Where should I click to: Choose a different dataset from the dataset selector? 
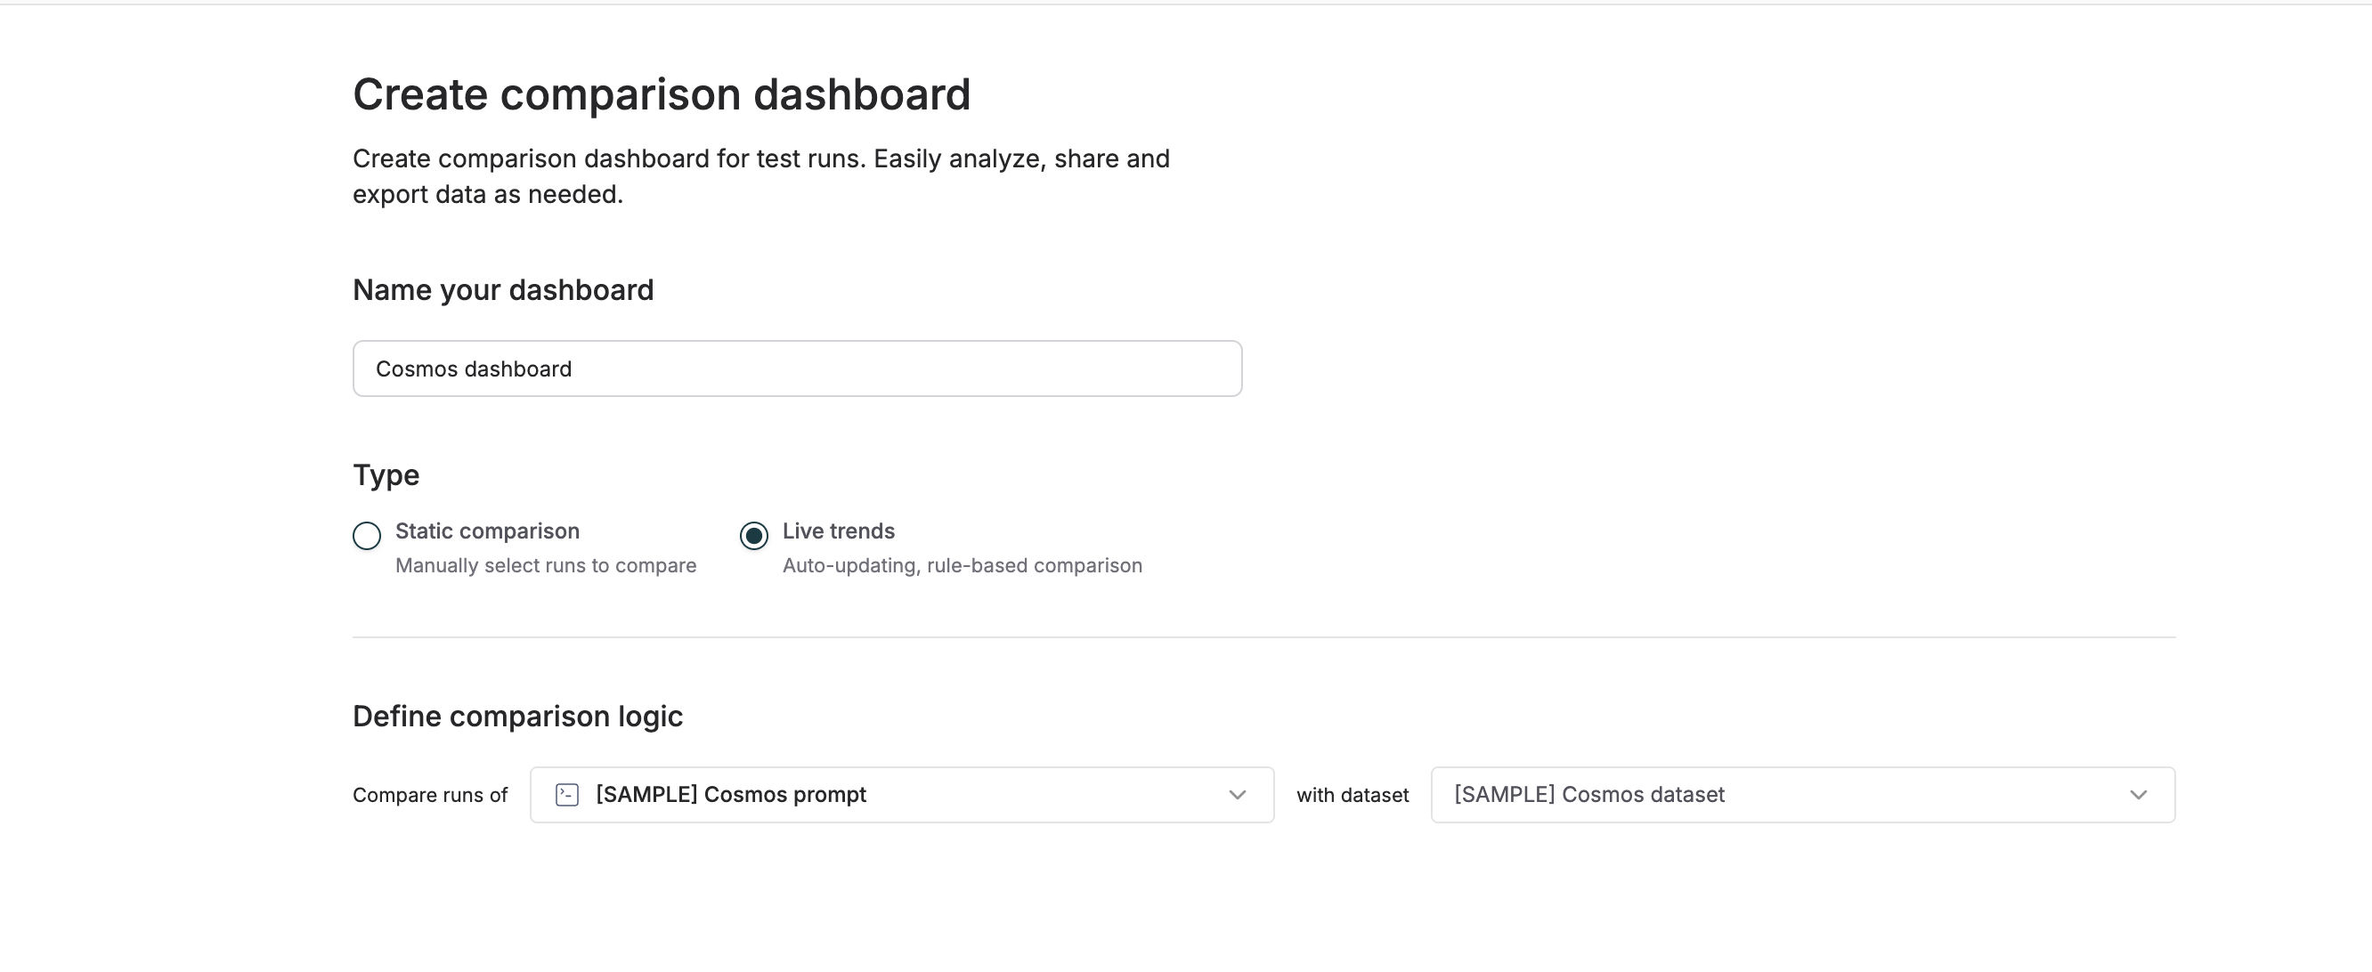pyautogui.click(x=1800, y=793)
